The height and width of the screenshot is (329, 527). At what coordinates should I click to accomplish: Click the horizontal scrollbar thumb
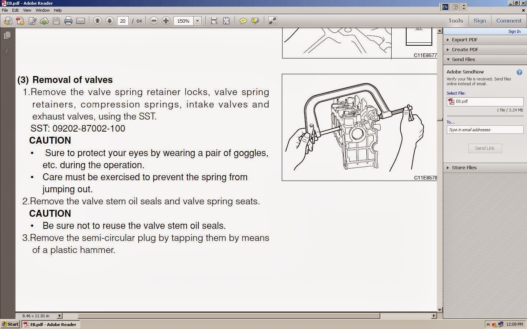click(x=229, y=316)
